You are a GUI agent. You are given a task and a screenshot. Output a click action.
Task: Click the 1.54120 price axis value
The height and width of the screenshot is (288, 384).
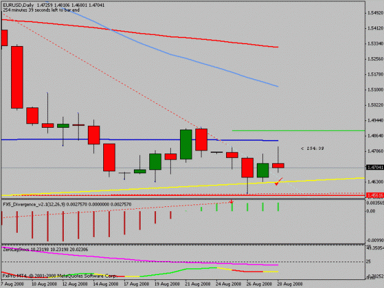[x=375, y=28]
